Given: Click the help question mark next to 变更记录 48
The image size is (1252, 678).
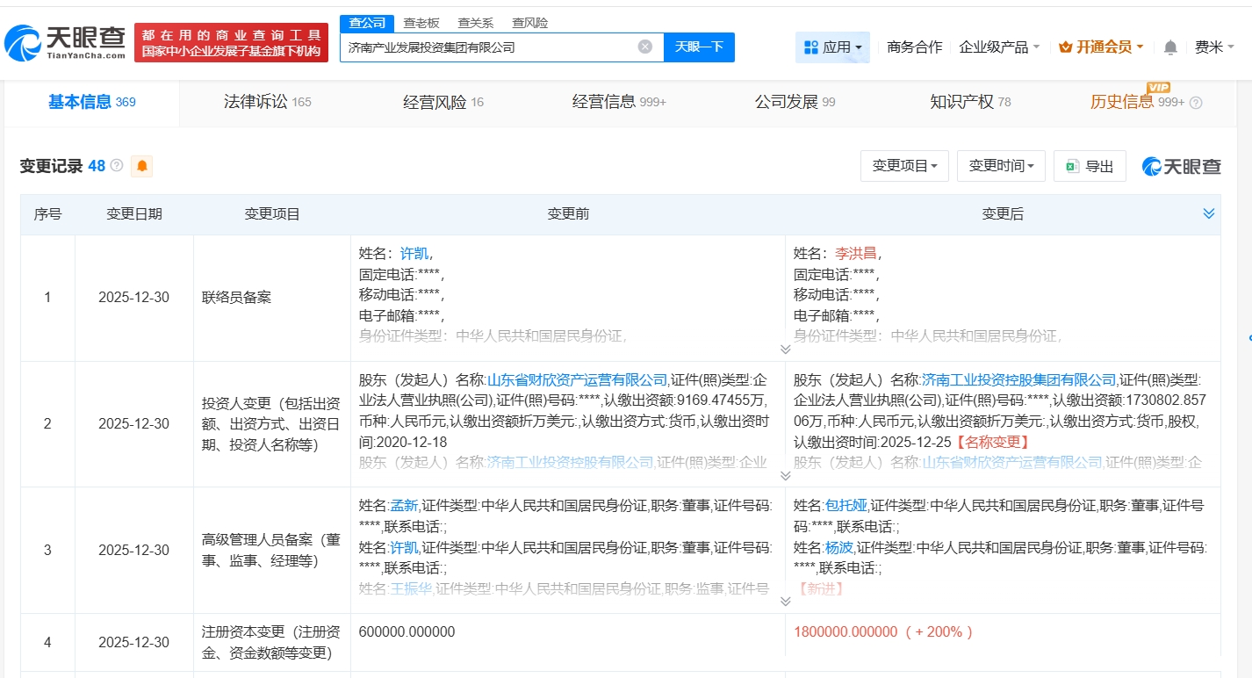Looking at the screenshot, I should [117, 166].
